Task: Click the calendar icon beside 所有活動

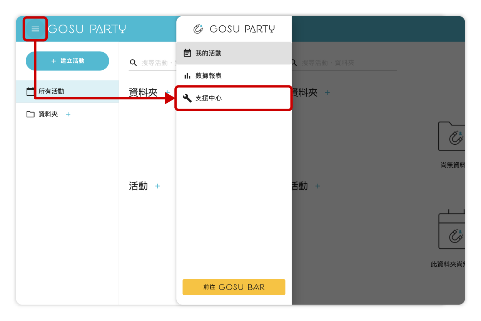Action: pos(30,92)
